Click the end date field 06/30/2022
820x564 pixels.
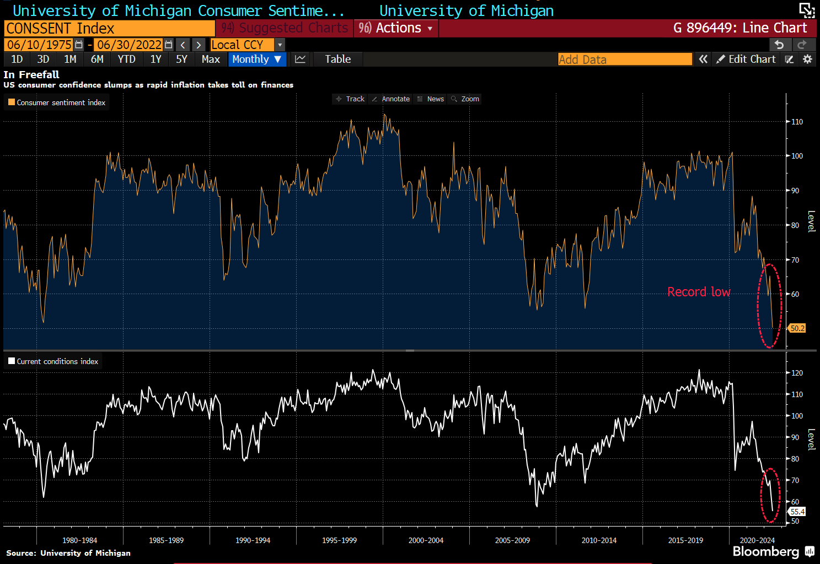pos(129,45)
